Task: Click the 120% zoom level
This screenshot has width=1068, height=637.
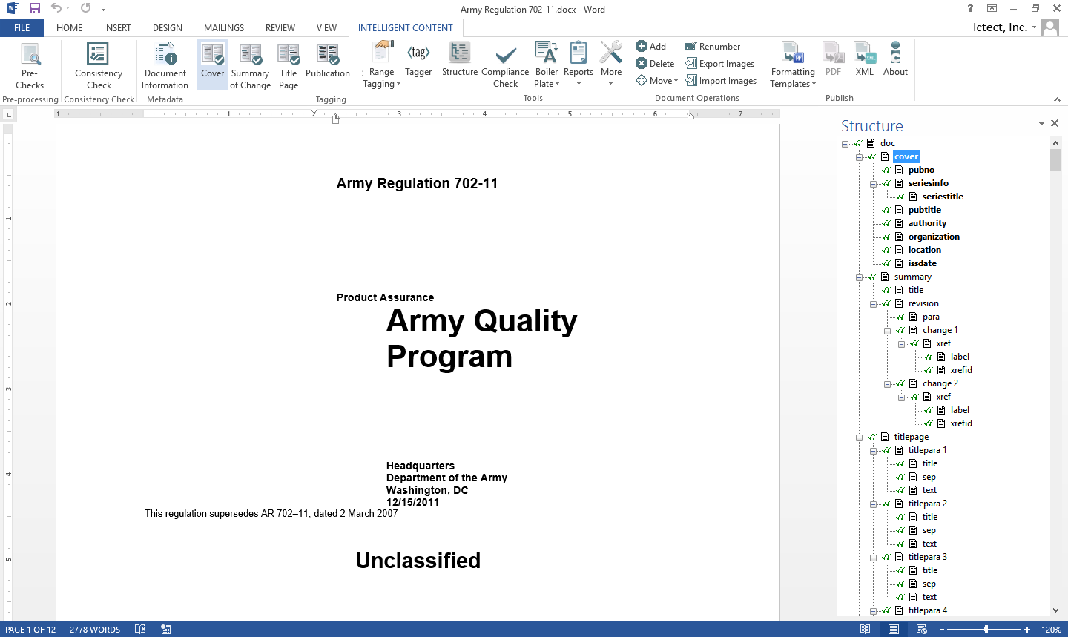Action: click(x=1051, y=629)
